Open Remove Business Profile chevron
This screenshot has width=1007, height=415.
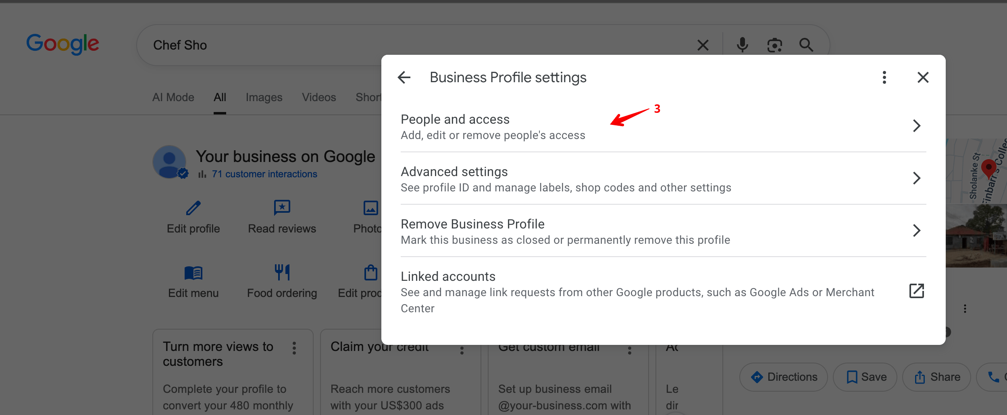tap(917, 230)
